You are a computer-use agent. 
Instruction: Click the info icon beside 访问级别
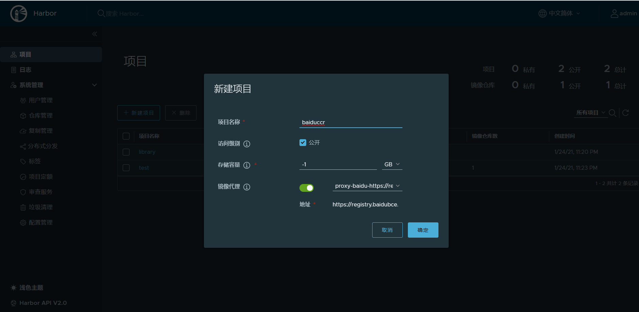coord(247,144)
